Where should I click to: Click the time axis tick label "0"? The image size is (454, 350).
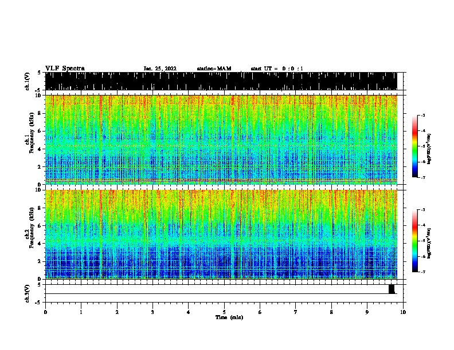coord(45,312)
